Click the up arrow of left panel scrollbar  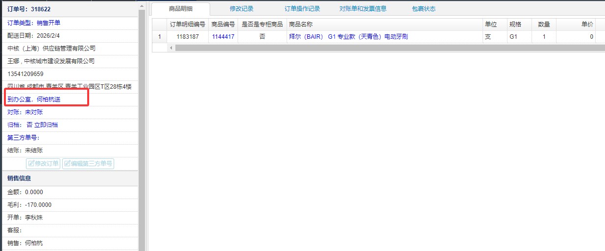click(142, 5)
